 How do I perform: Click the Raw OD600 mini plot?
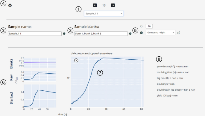pos(40,76)
